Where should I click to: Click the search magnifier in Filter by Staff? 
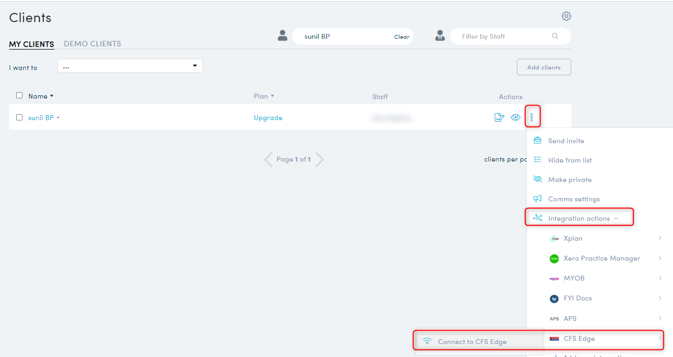coord(555,37)
